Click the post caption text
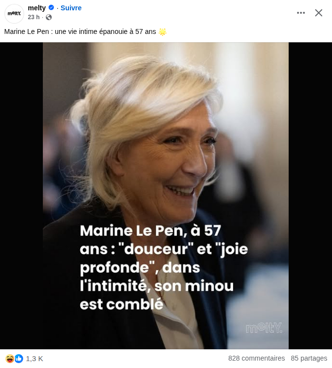 (80, 31)
